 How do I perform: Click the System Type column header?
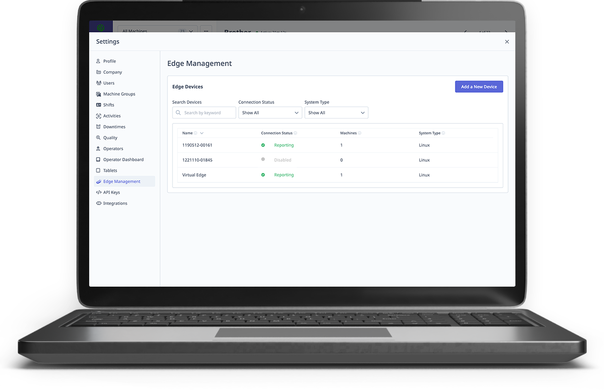[430, 133]
